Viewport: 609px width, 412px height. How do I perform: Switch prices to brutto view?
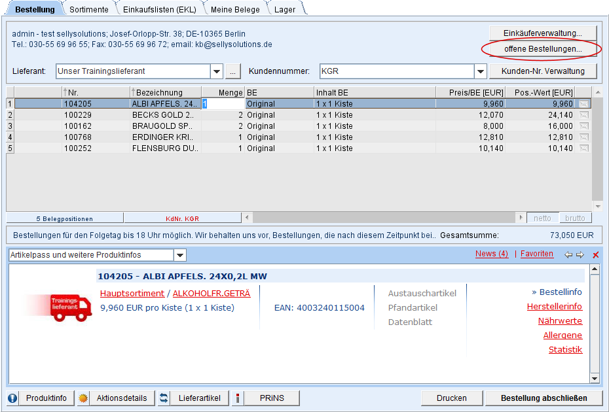pyautogui.click(x=574, y=218)
